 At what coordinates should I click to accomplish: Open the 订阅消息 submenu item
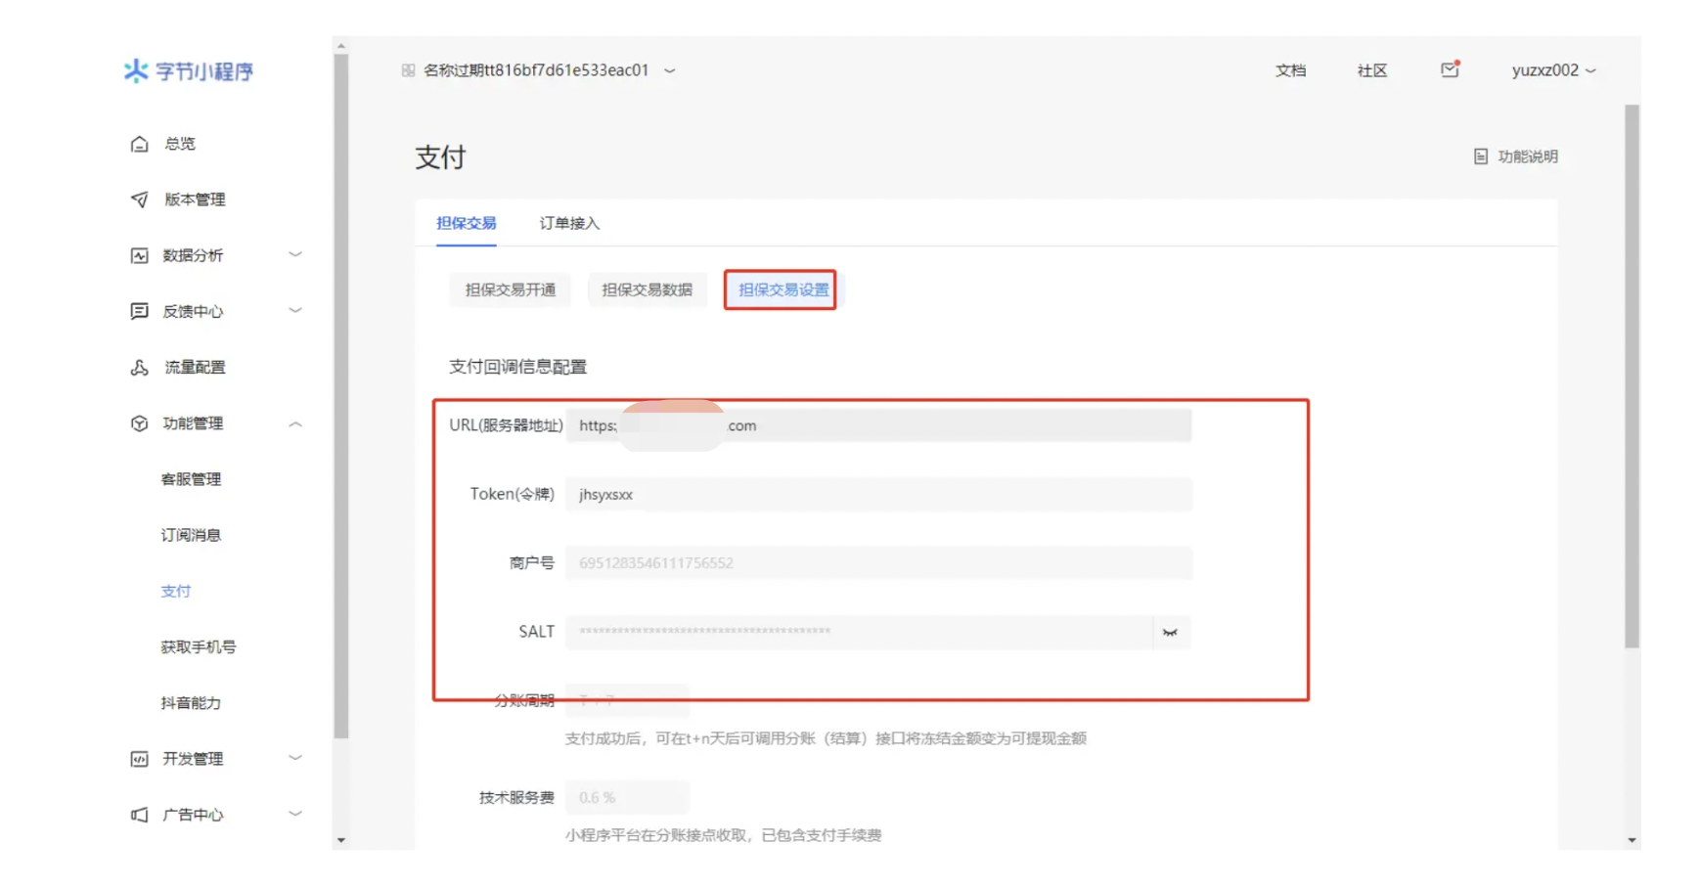pos(191,535)
